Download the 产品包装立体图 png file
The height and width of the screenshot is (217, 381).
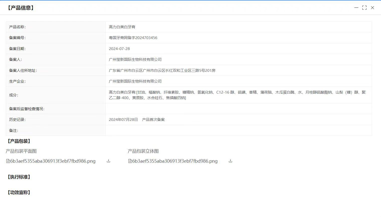230,161
